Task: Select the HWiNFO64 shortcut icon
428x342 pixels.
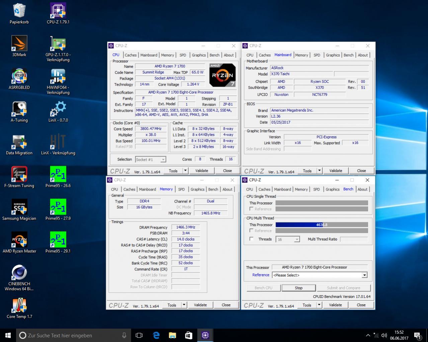Action: 58,81
